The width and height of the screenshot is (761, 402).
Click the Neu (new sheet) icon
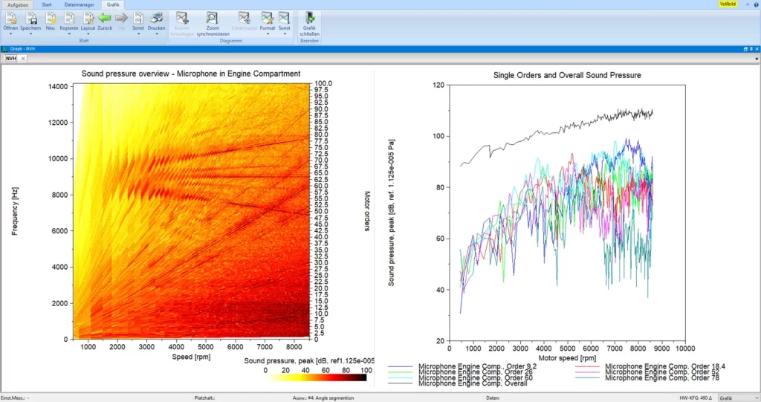tap(51, 18)
